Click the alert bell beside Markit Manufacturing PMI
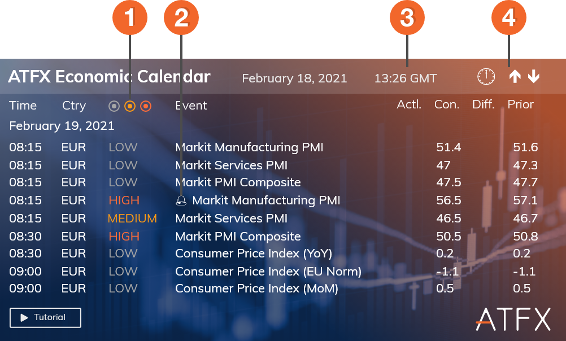The width and height of the screenshot is (566, 341). [181, 200]
